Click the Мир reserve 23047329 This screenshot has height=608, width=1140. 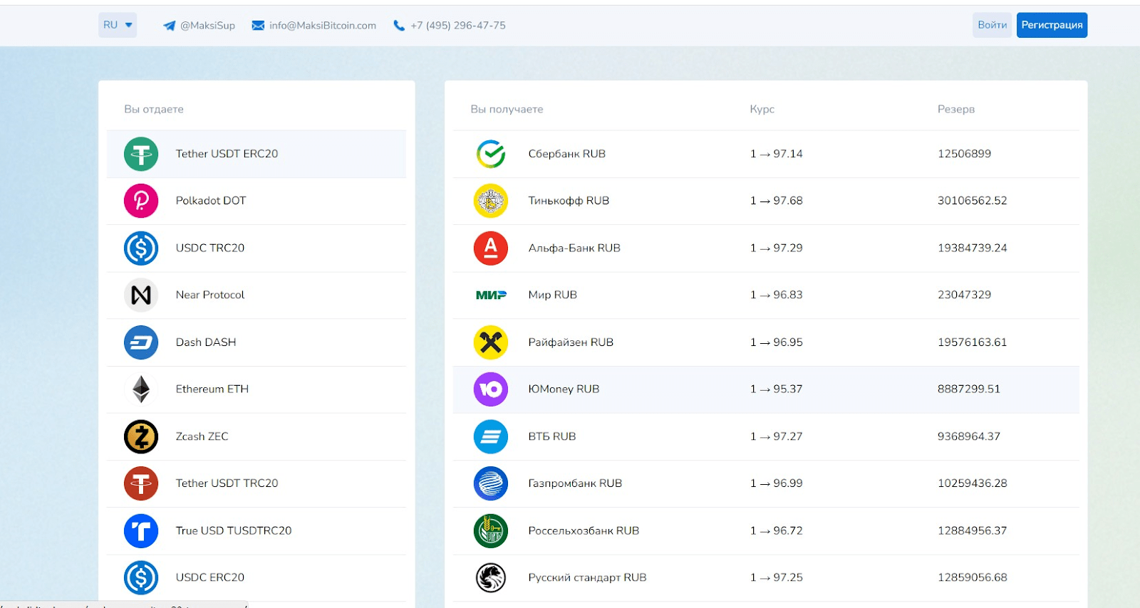tap(964, 295)
